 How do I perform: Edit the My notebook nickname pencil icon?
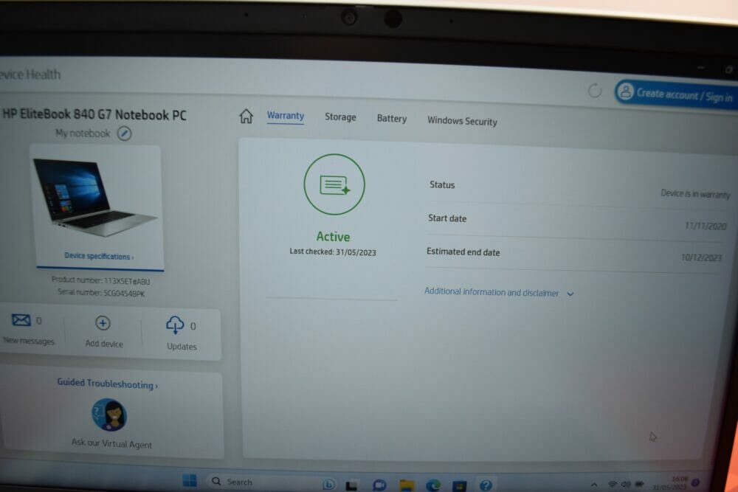pos(124,134)
